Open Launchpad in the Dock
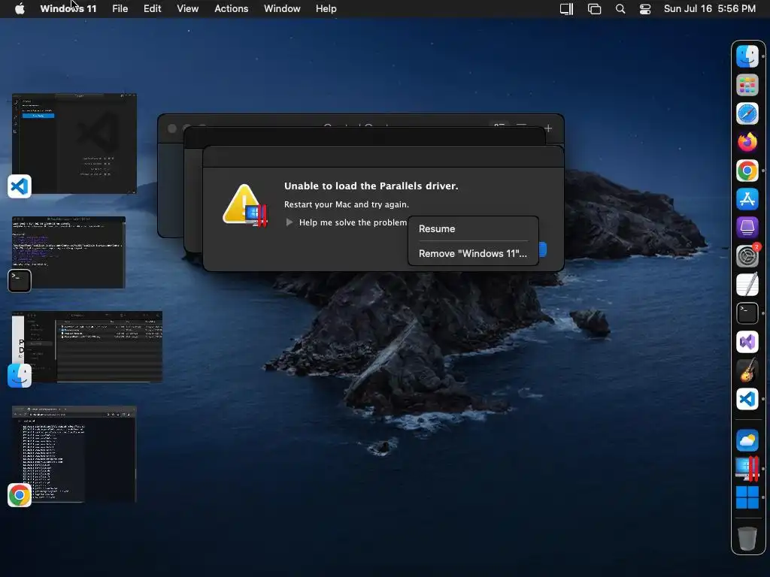The height and width of the screenshot is (577, 770). coord(747,86)
